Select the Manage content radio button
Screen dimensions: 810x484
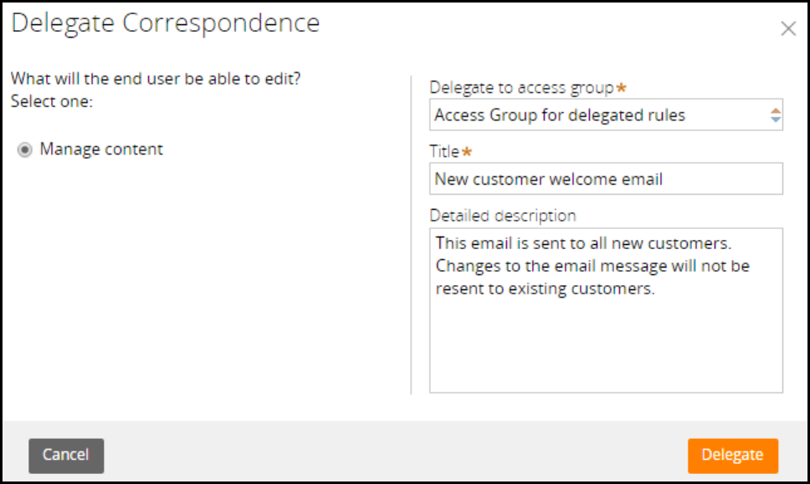click(x=25, y=150)
